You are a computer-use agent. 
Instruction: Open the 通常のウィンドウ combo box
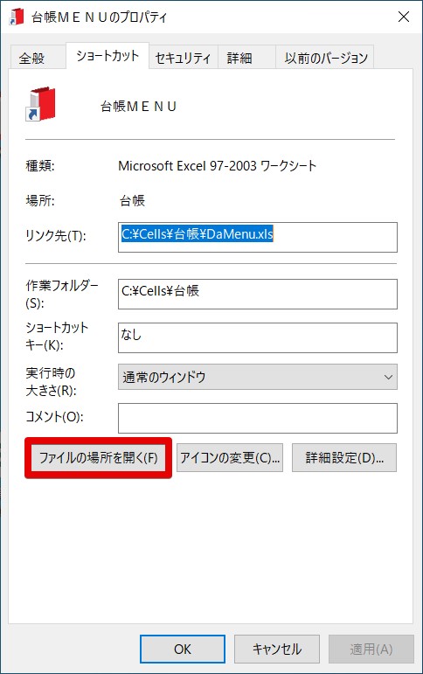[258, 377]
